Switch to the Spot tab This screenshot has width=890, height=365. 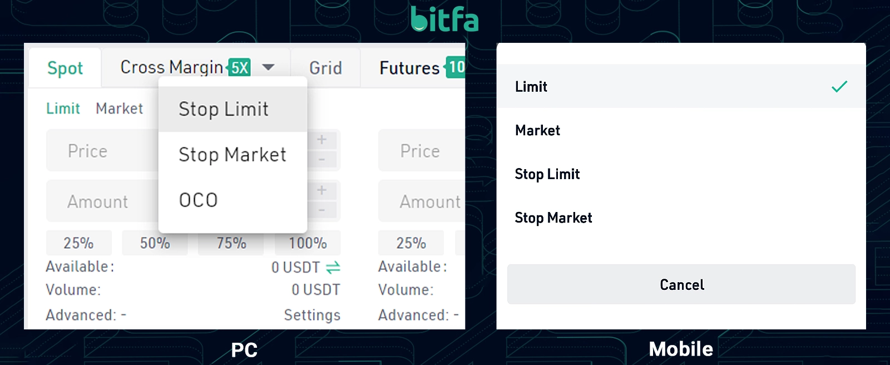tap(65, 68)
